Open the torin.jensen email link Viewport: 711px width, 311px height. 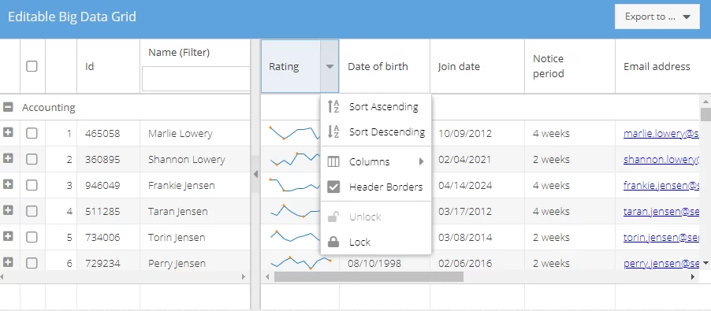661,237
